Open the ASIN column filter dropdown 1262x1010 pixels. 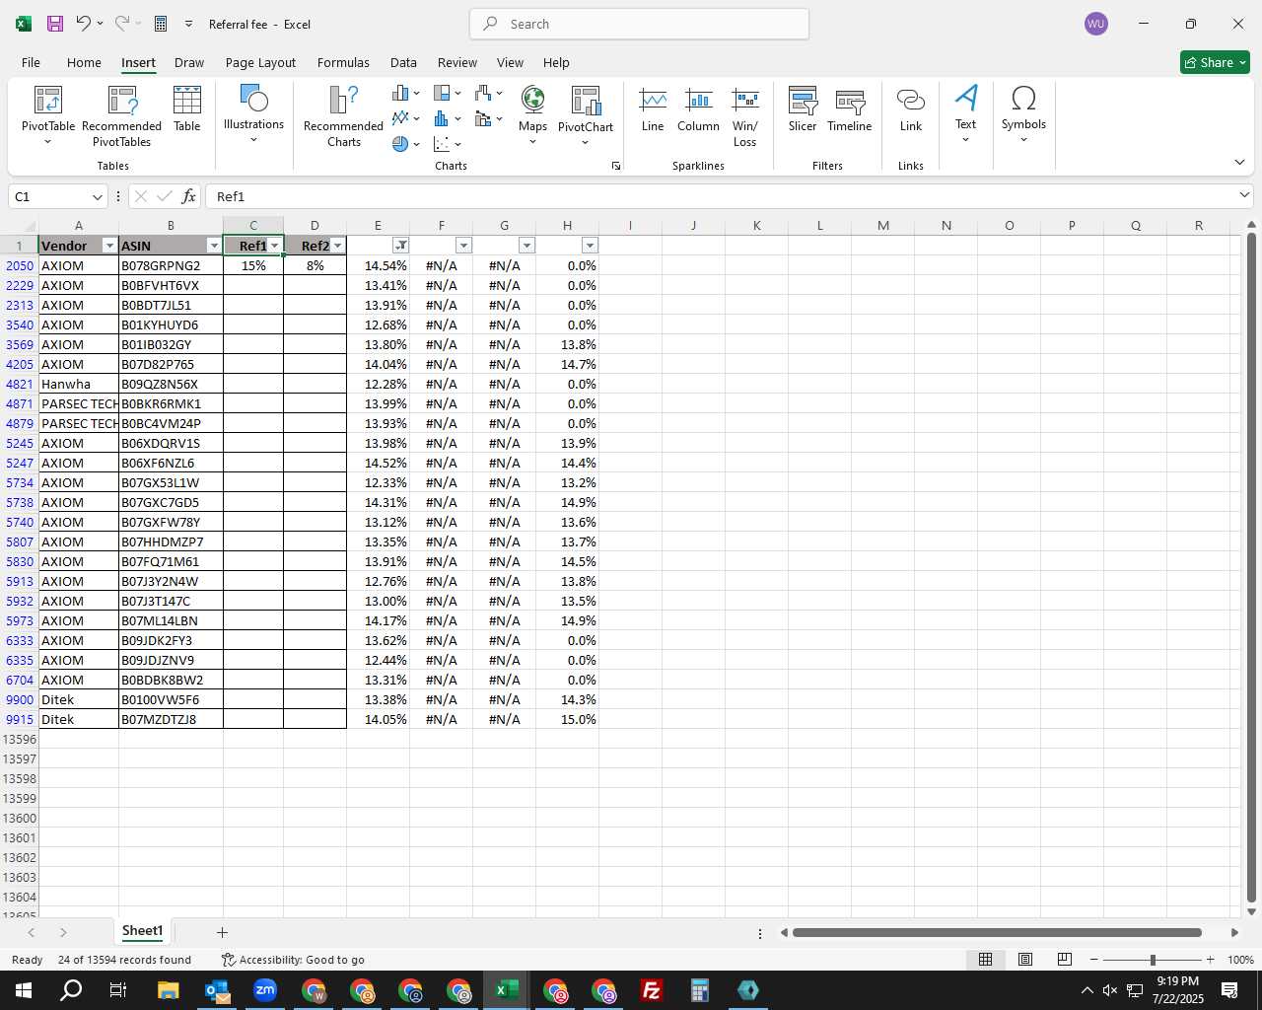[x=213, y=246]
